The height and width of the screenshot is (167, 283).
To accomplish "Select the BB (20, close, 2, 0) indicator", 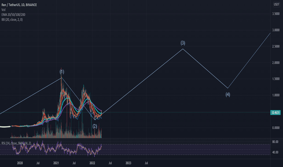I will (x=12, y=19).
